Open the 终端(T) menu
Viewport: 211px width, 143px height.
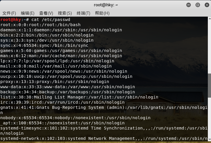83,13
